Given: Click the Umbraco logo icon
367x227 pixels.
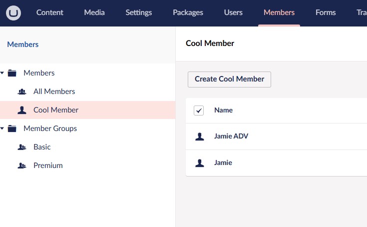Looking at the screenshot, I should [x=13, y=13].
